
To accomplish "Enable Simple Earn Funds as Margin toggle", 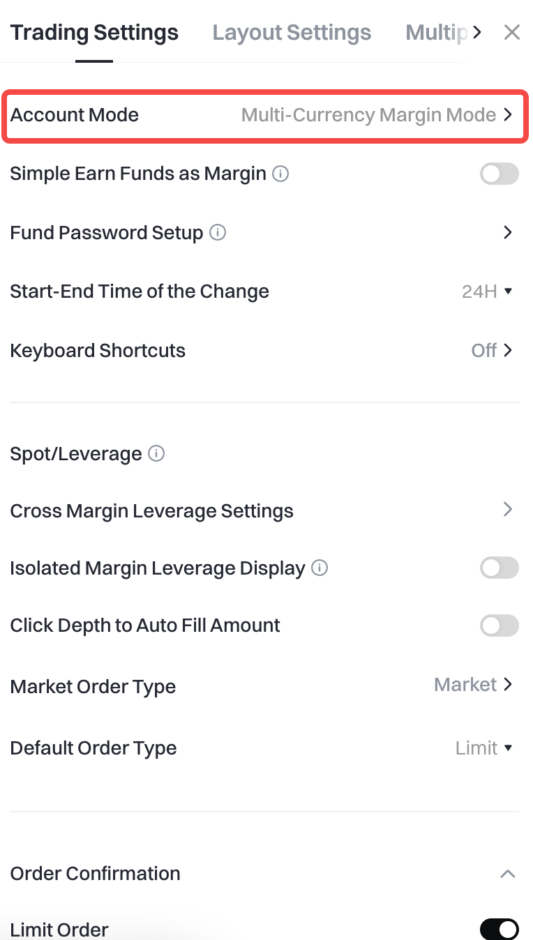I will pyautogui.click(x=499, y=174).
